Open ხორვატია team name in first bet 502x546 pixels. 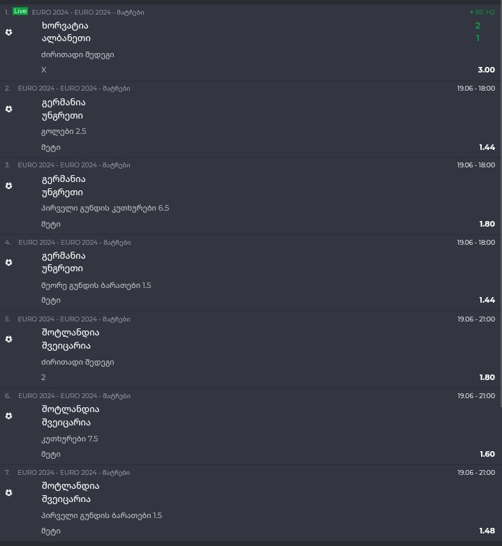click(x=65, y=26)
